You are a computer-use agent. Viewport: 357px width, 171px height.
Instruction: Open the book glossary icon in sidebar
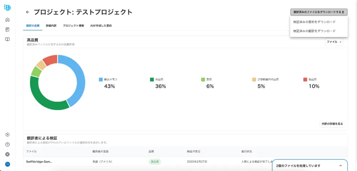tap(7, 39)
